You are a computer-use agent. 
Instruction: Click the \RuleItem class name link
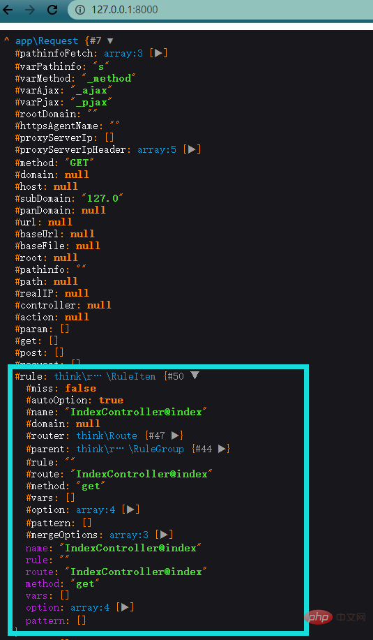click(x=131, y=376)
